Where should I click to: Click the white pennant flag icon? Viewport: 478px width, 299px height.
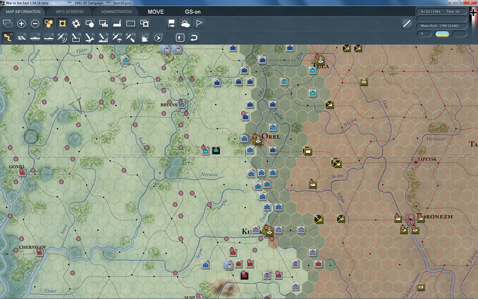tap(199, 23)
